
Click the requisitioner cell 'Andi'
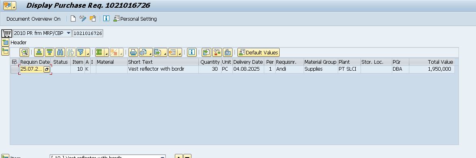point(289,69)
